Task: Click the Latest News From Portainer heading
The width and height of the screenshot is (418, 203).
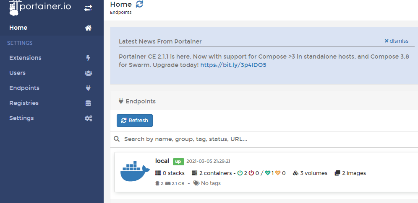Action: coord(160,41)
